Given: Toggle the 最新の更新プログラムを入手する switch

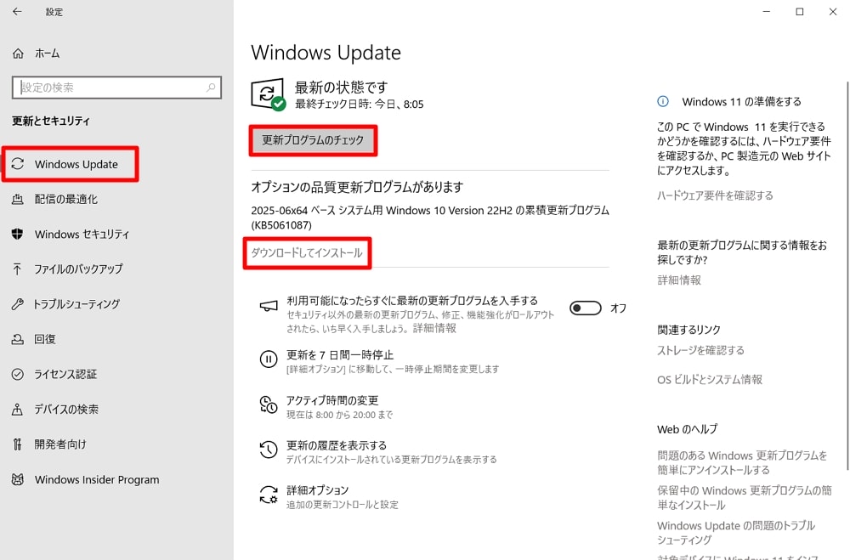Looking at the screenshot, I should 586,308.
